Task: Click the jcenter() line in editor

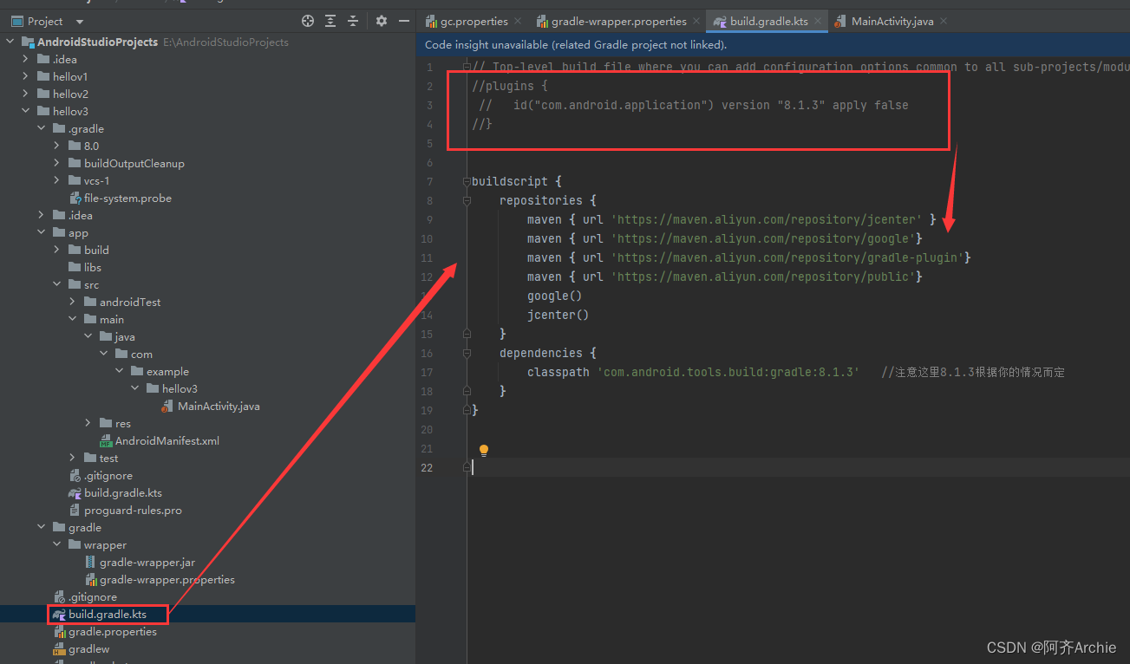Action: click(558, 315)
